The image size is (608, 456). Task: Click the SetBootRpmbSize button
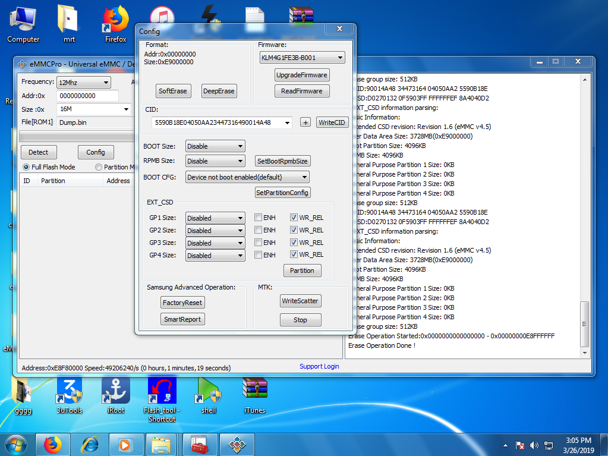[283, 161]
